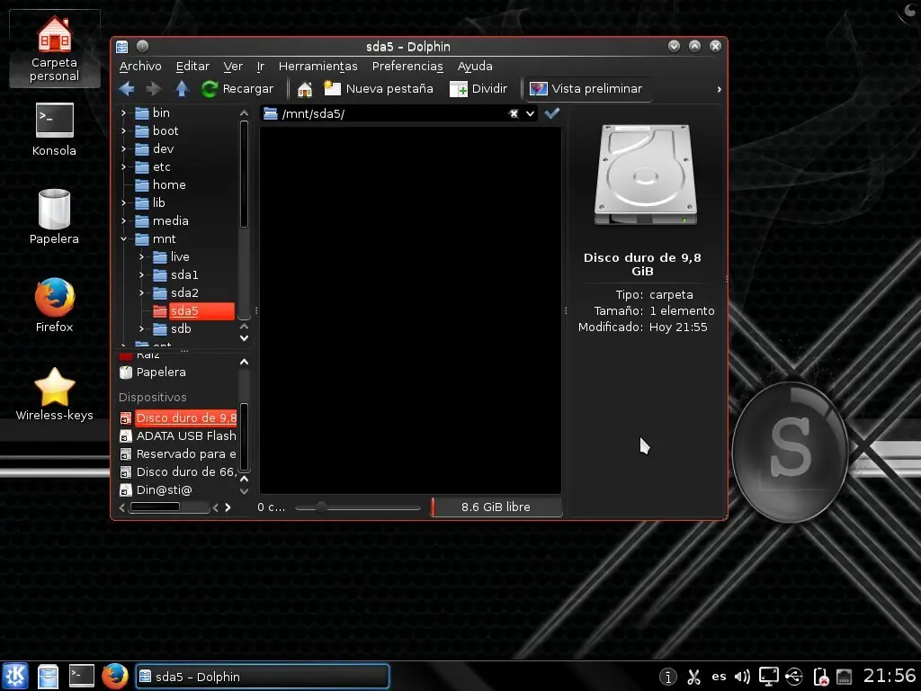Open the Ir menu
The height and width of the screenshot is (691, 921).
260,66
